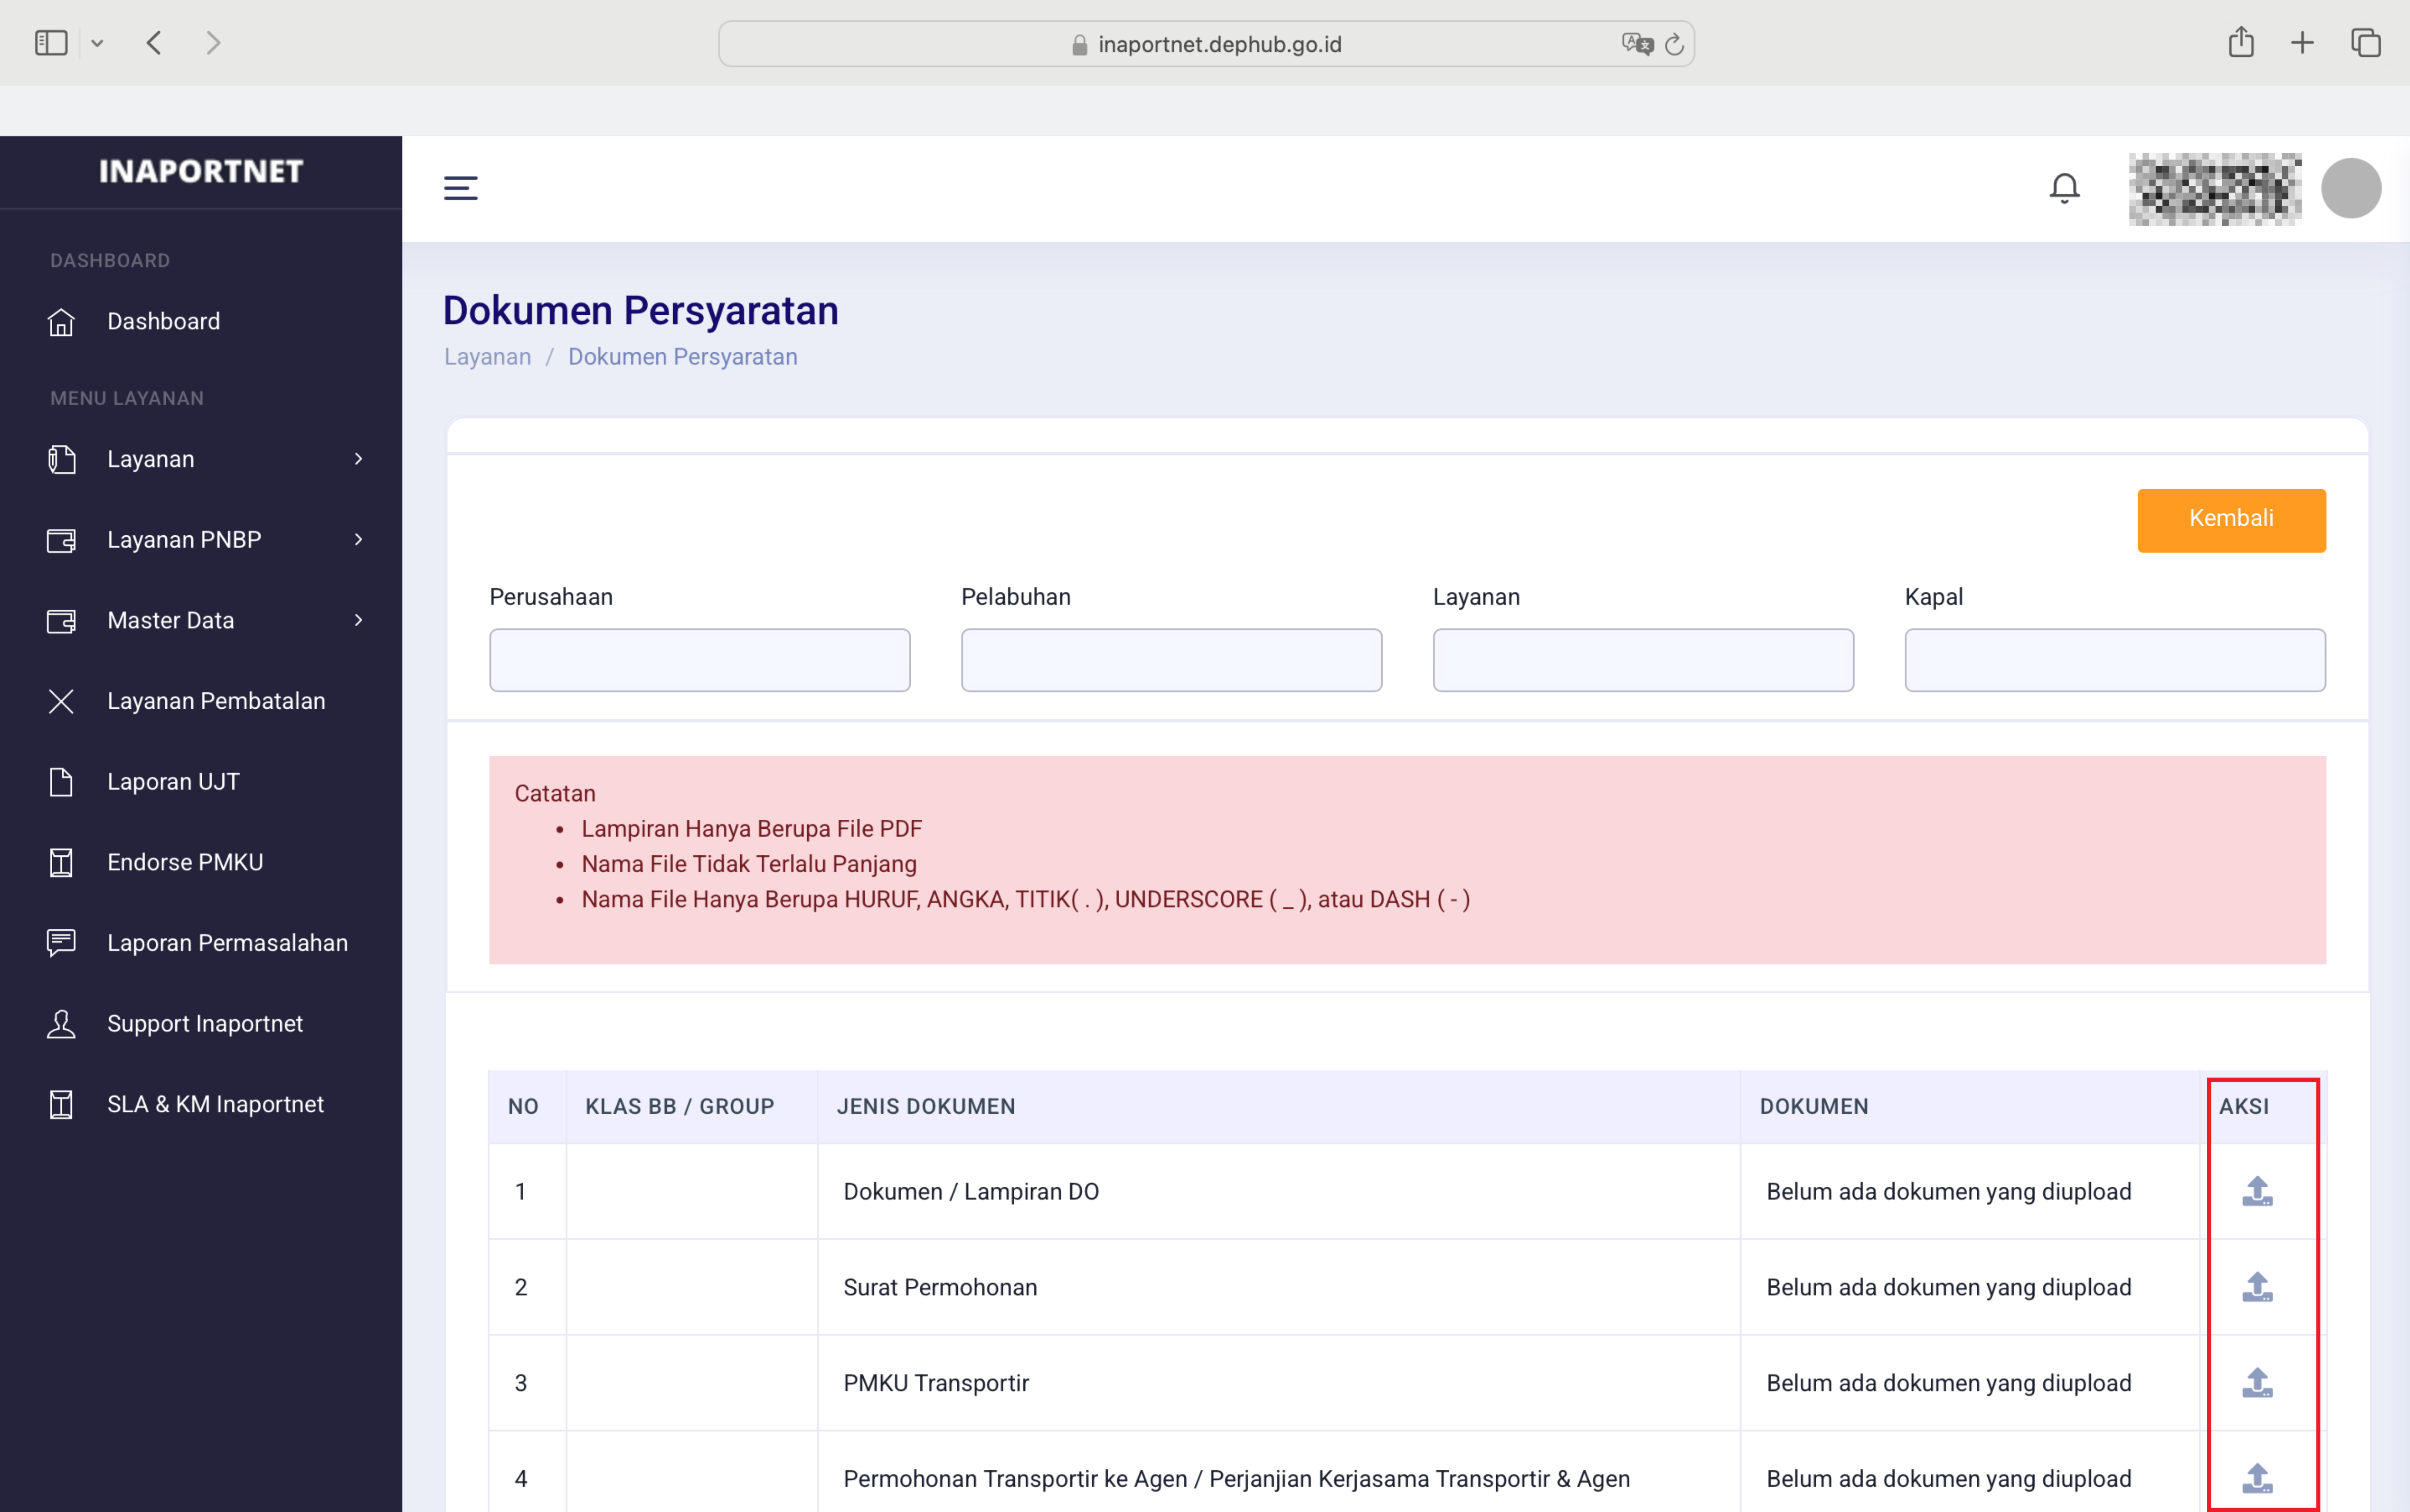
Task: Click upload icon for PMKU Transportir
Action: pyautogui.click(x=2256, y=1383)
